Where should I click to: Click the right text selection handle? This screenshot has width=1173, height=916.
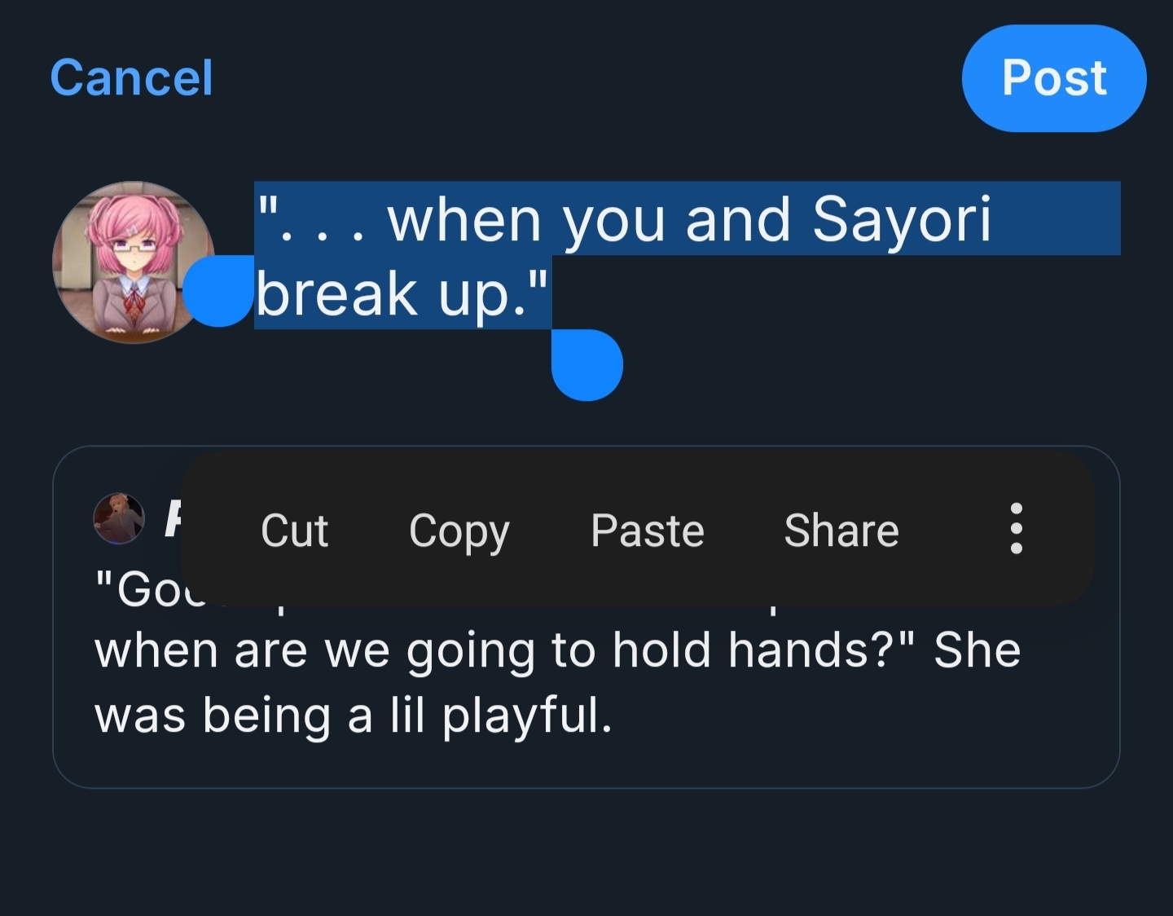587,364
